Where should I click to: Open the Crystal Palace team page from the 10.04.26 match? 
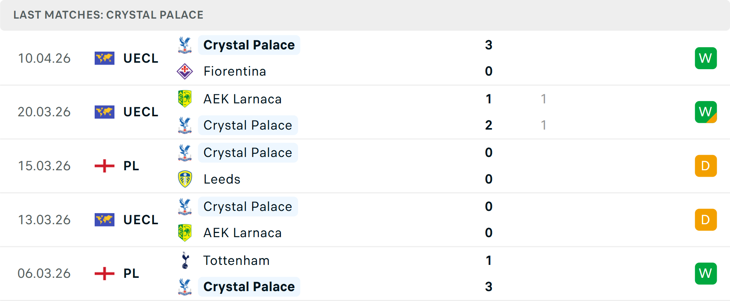pos(249,45)
